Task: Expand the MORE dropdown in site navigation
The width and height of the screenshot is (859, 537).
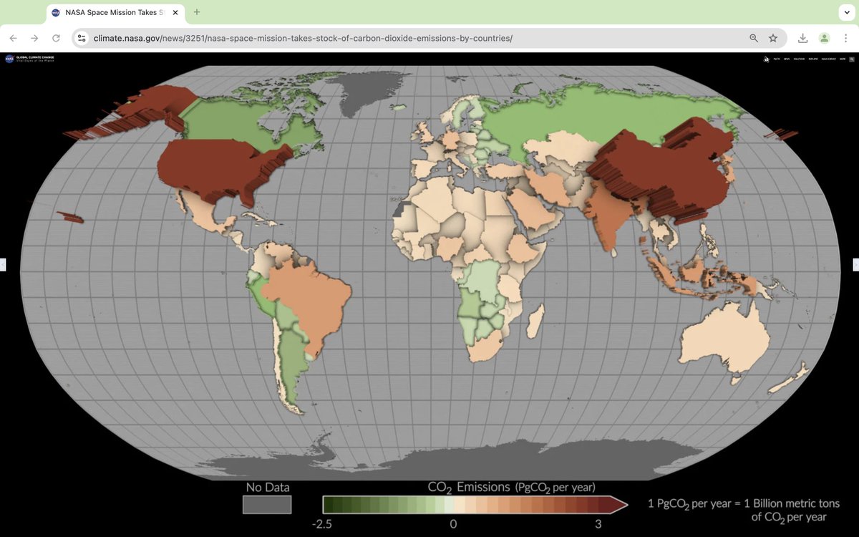Action: 843,59
